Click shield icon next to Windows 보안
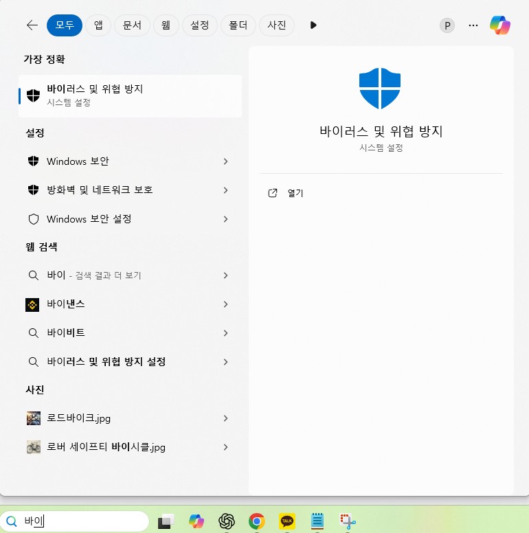 (33, 161)
